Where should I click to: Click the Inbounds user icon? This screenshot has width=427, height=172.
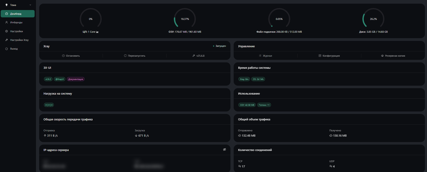click(x=7, y=22)
